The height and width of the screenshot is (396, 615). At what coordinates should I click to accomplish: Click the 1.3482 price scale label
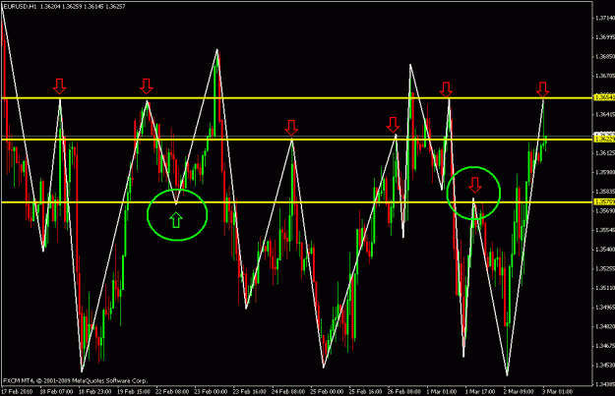click(x=605, y=326)
